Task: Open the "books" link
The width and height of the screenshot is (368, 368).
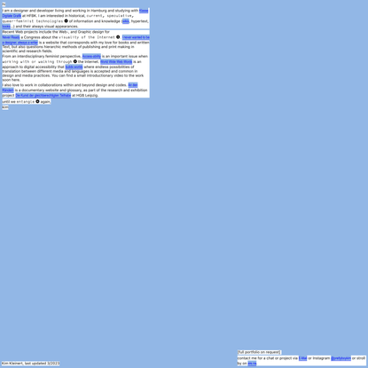Action: (x=6, y=27)
